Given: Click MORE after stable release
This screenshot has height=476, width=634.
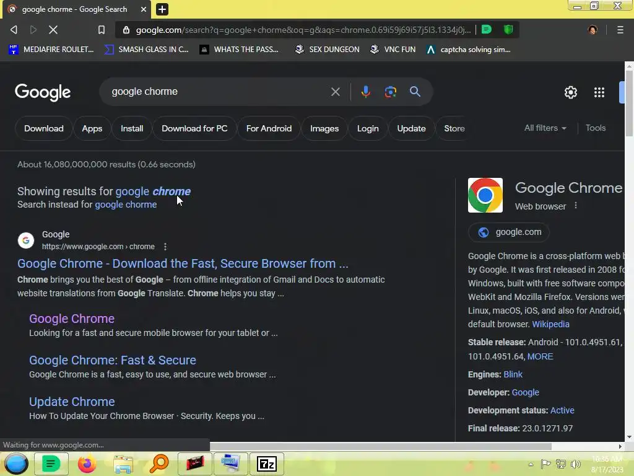Looking at the screenshot, I should 540,356.
